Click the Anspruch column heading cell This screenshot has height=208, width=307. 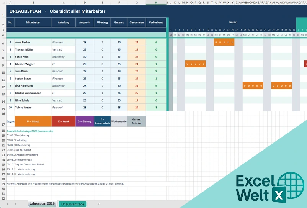point(85,23)
